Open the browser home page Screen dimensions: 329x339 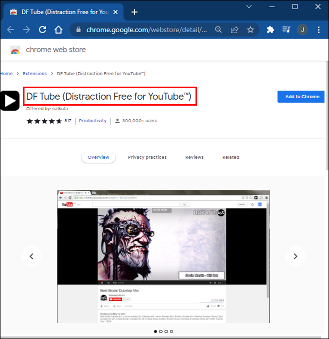(58, 30)
